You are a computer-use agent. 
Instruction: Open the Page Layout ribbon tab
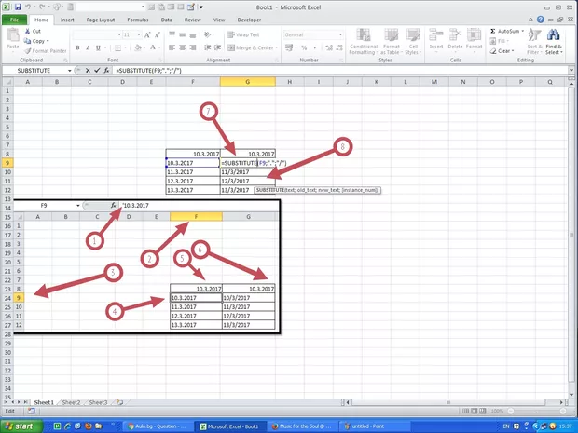coord(101,19)
